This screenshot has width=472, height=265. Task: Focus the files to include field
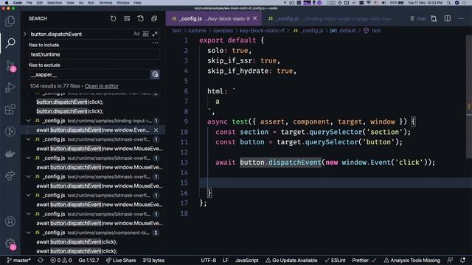pos(94,54)
